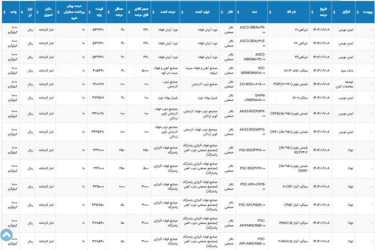Click broker name توسعه معاملات کیان

coord(344,84)
